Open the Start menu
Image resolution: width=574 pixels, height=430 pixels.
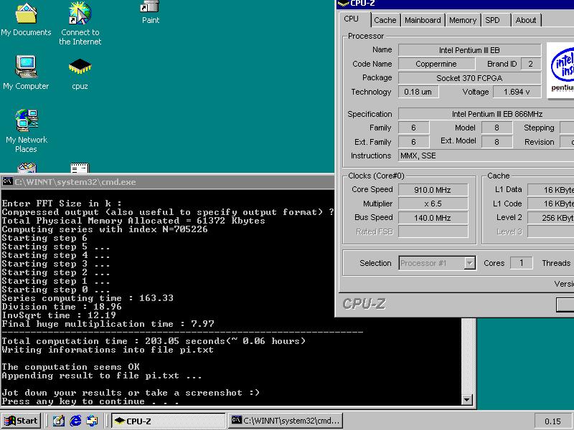click(22, 421)
